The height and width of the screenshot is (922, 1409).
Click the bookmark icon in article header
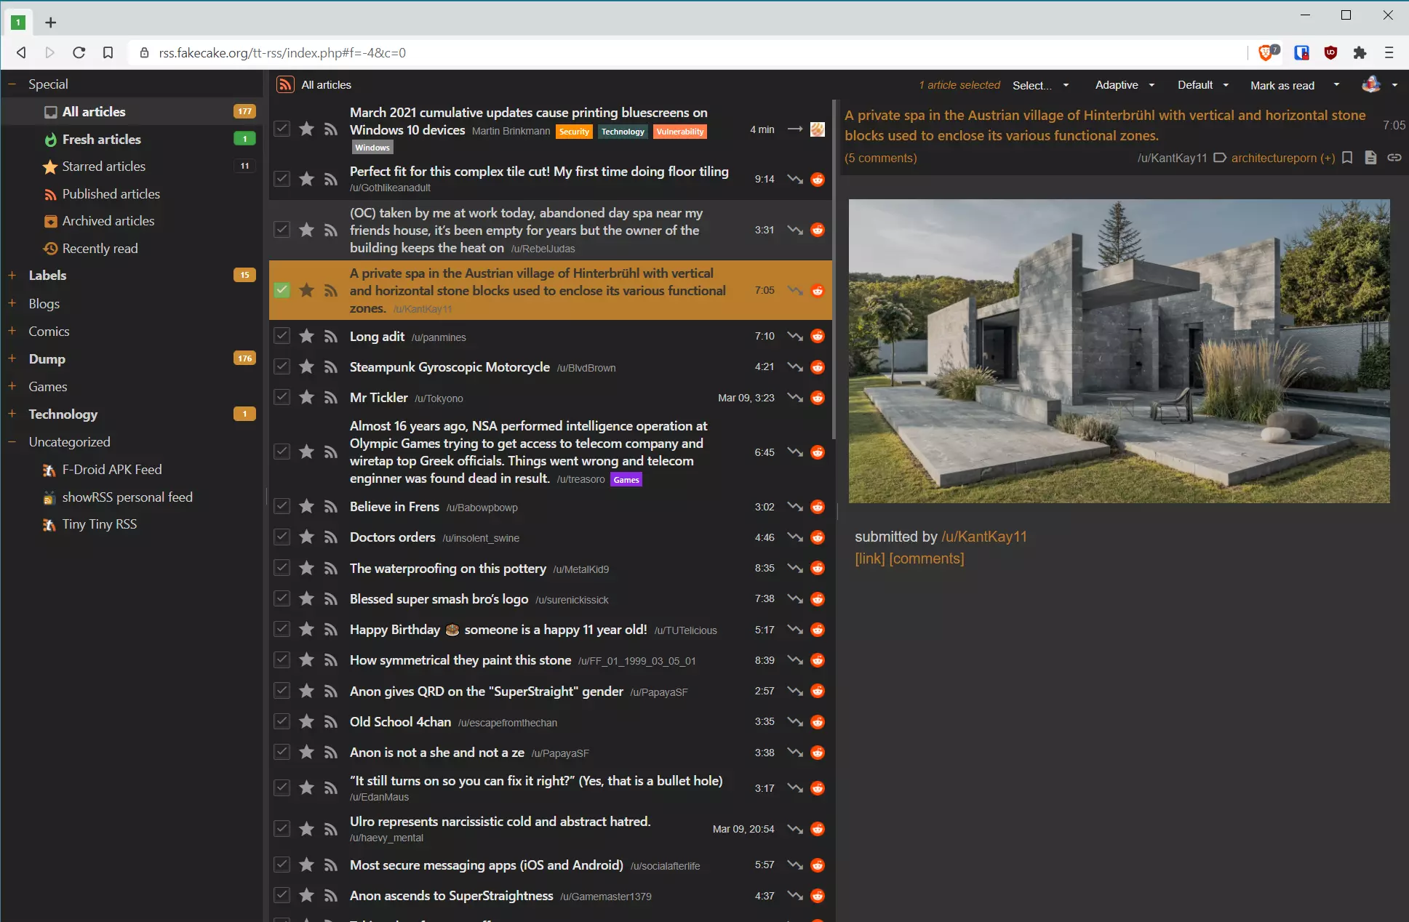click(1347, 158)
